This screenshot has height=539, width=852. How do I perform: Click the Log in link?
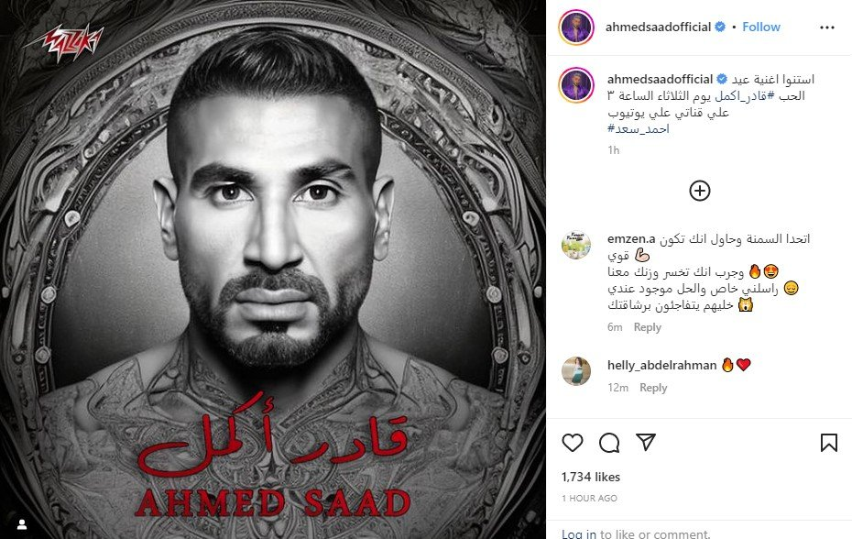(579, 533)
